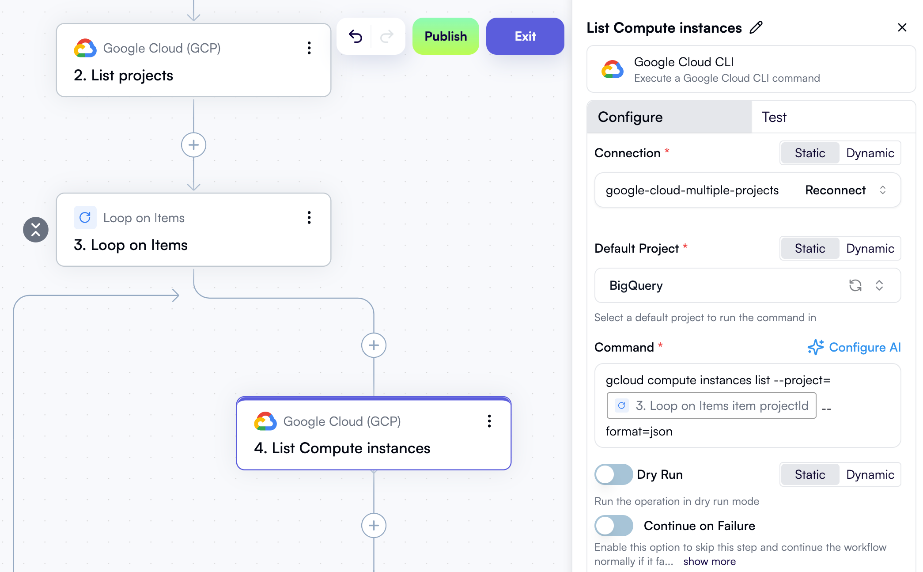This screenshot has width=923, height=572.
Task: Add step below List projects with plus
Action: [x=193, y=145]
